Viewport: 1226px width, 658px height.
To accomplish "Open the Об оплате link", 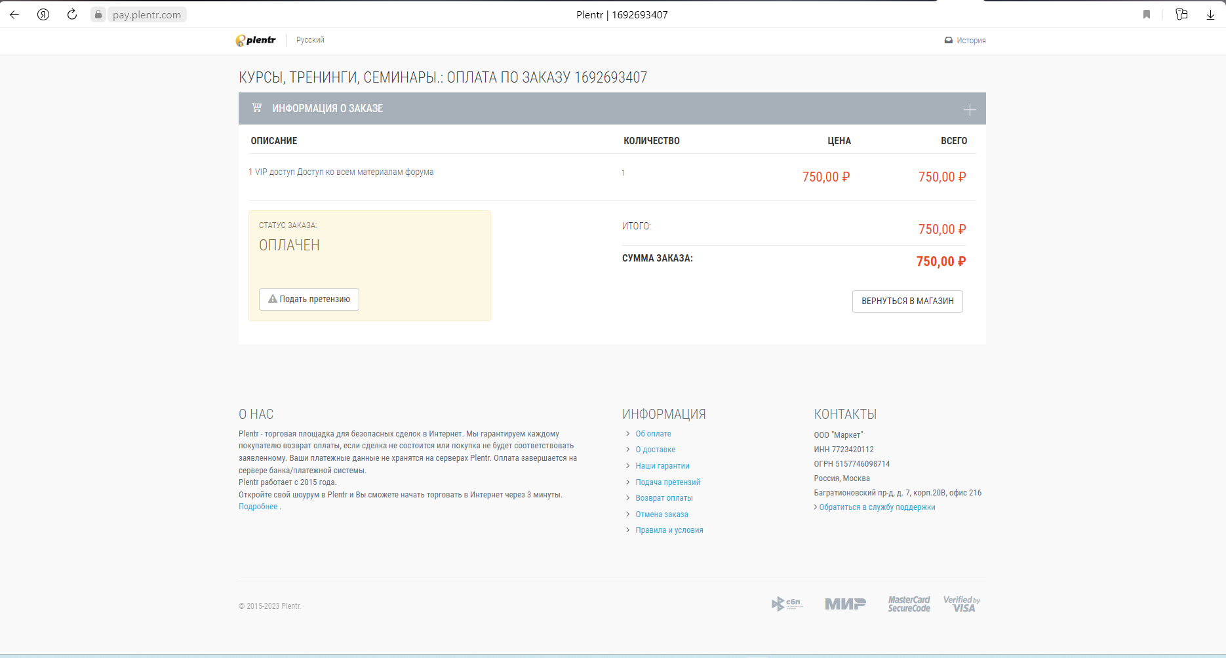I will tap(653, 434).
